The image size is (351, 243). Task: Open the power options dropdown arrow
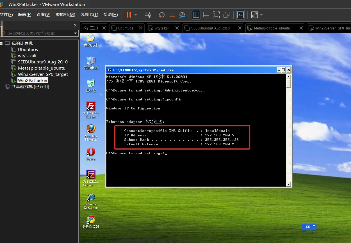[x=136, y=15]
